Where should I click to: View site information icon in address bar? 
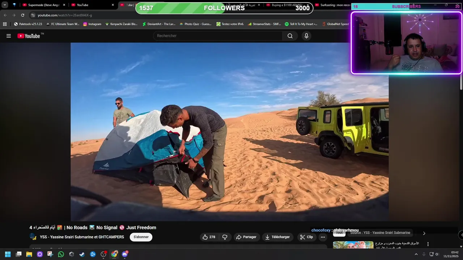tap(33, 15)
